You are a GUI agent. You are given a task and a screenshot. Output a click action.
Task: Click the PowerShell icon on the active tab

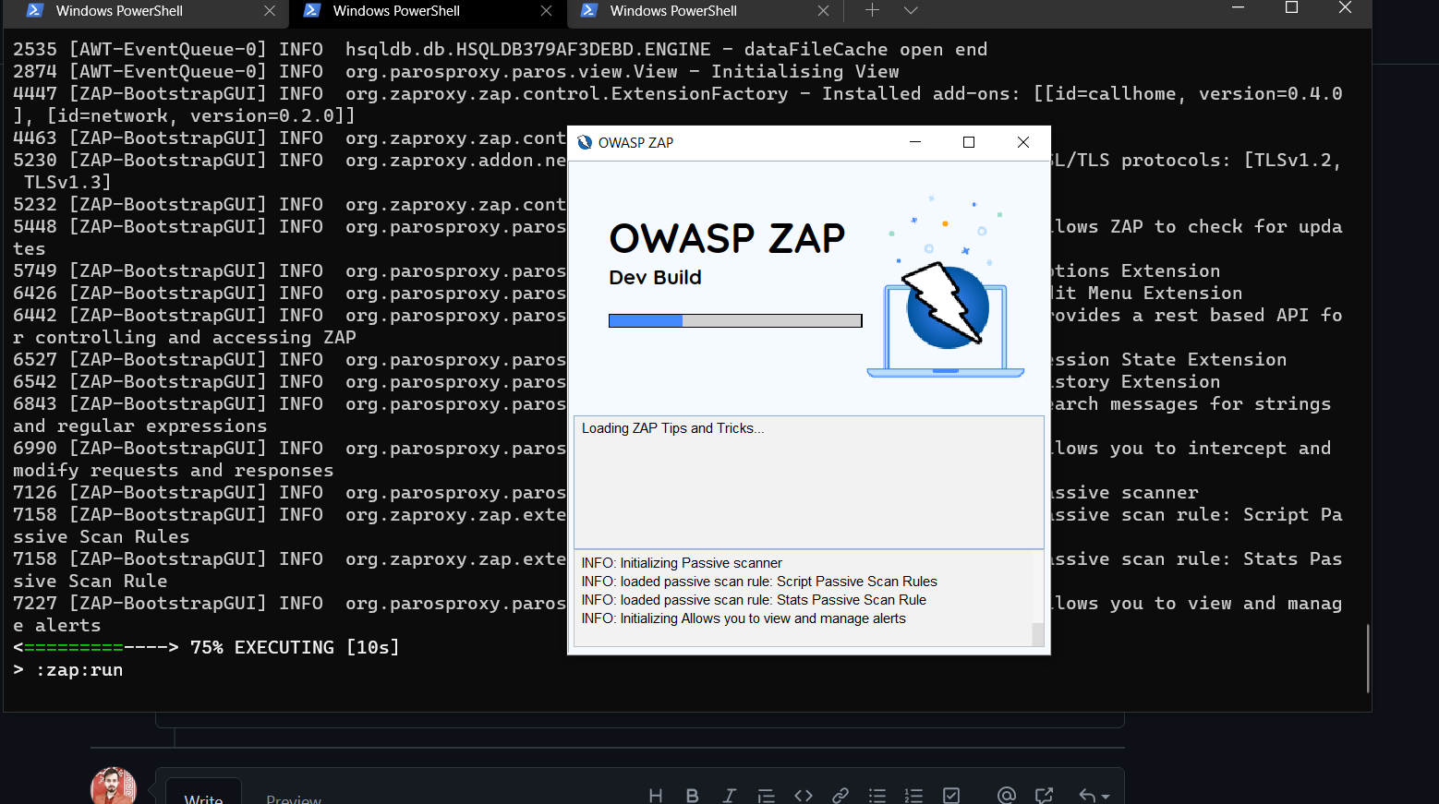click(312, 11)
